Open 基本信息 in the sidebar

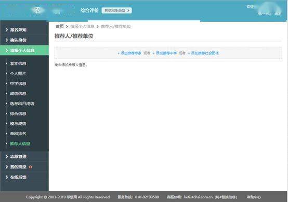pos(18,64)
